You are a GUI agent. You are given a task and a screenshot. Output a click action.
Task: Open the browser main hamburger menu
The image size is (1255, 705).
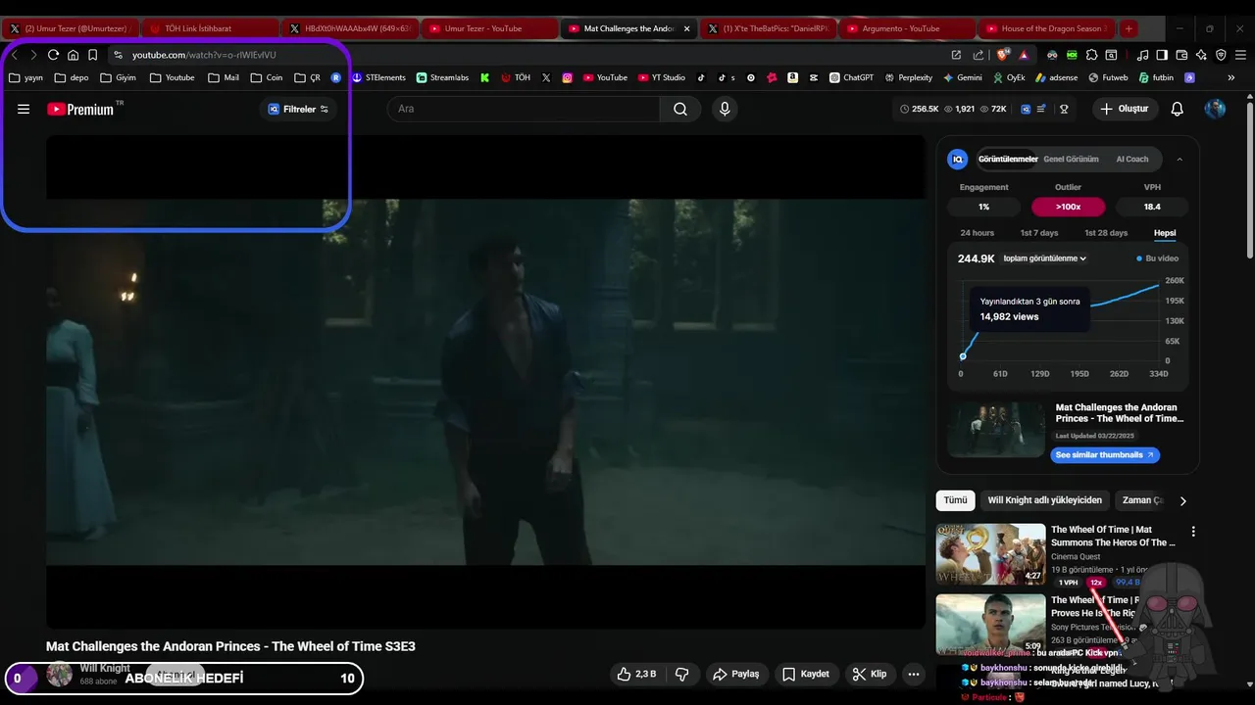point(1240,55)
